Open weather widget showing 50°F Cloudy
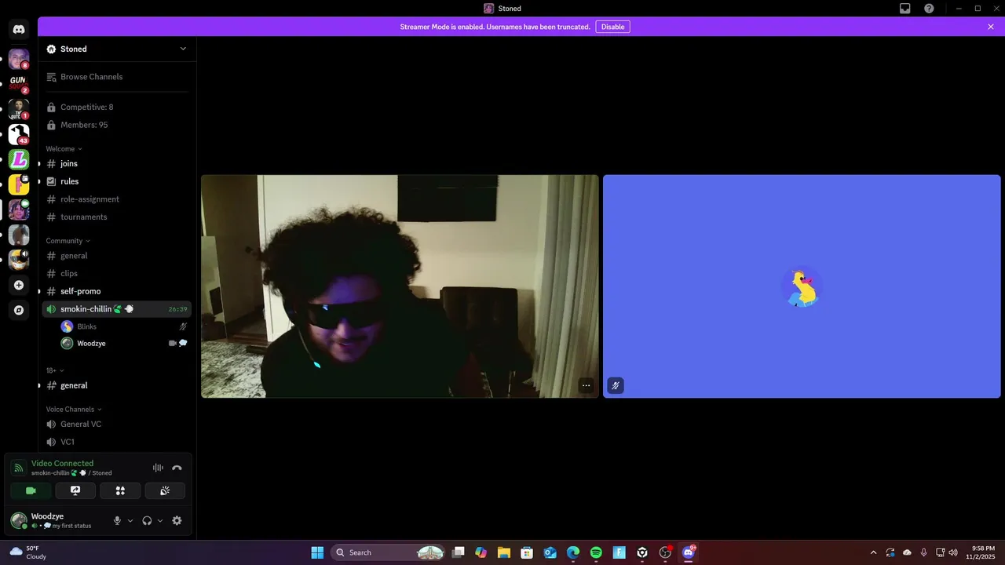 click(28, 552)
